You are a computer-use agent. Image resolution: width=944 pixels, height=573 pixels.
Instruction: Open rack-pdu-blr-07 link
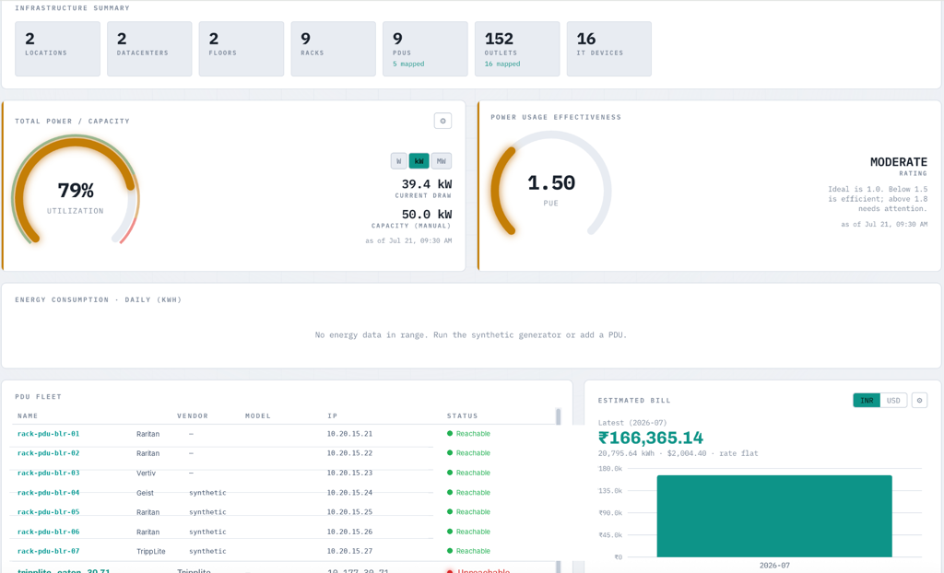(x=48, y=551)
